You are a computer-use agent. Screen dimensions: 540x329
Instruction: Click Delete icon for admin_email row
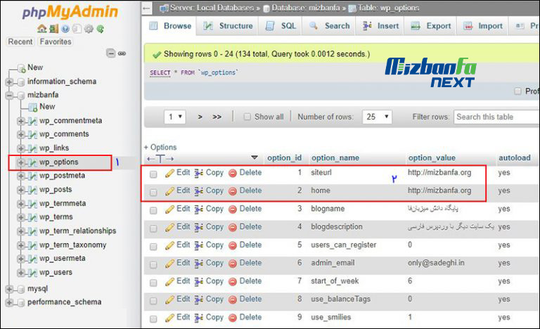(x=233, y=263)
